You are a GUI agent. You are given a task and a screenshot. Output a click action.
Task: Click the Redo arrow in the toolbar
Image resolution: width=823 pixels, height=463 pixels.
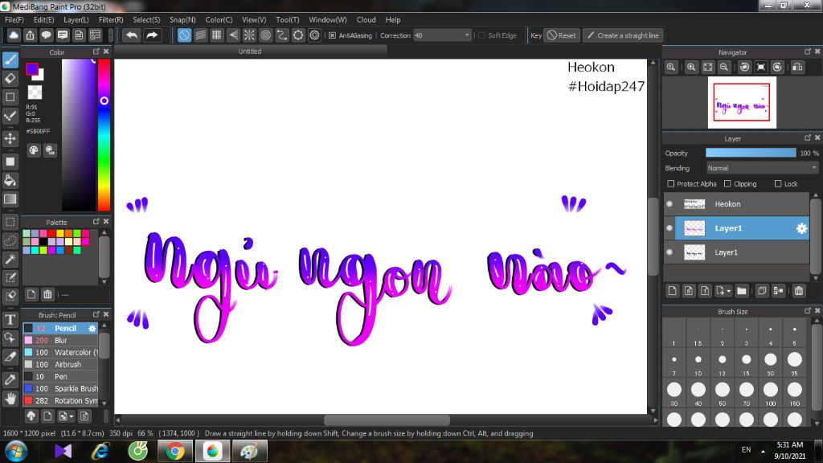click(x=152, y=35)
